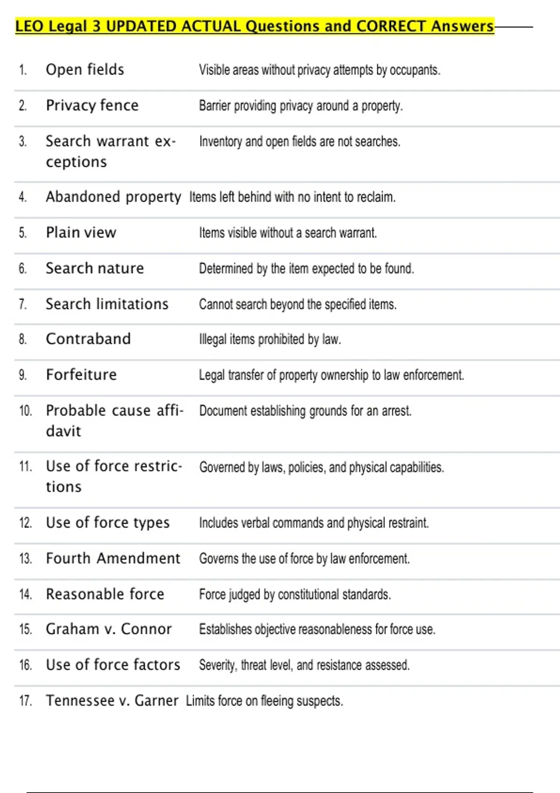Select the "Plain view" term
560x793 pixels.
pos(81,233)
